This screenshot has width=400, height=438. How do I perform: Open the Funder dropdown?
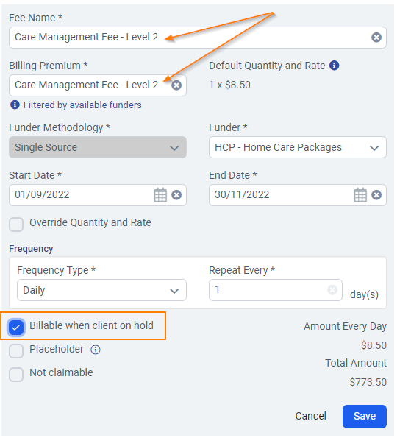coord(298,147)
